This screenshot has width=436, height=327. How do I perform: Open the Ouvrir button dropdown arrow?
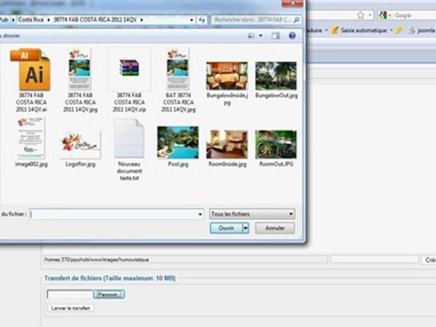pyautogui.click(x=246, y=228)
